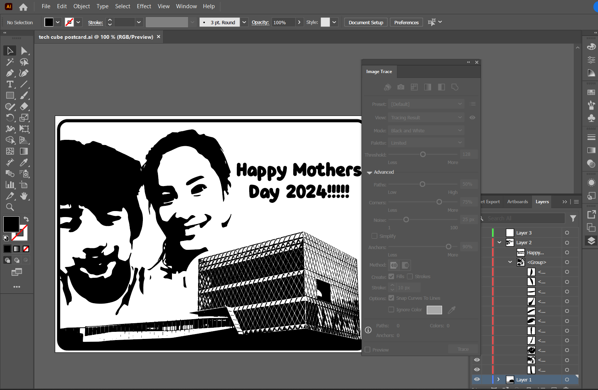Close the tech cube postcard.ai tab
598x390 pixels.
tap(159, 37)
